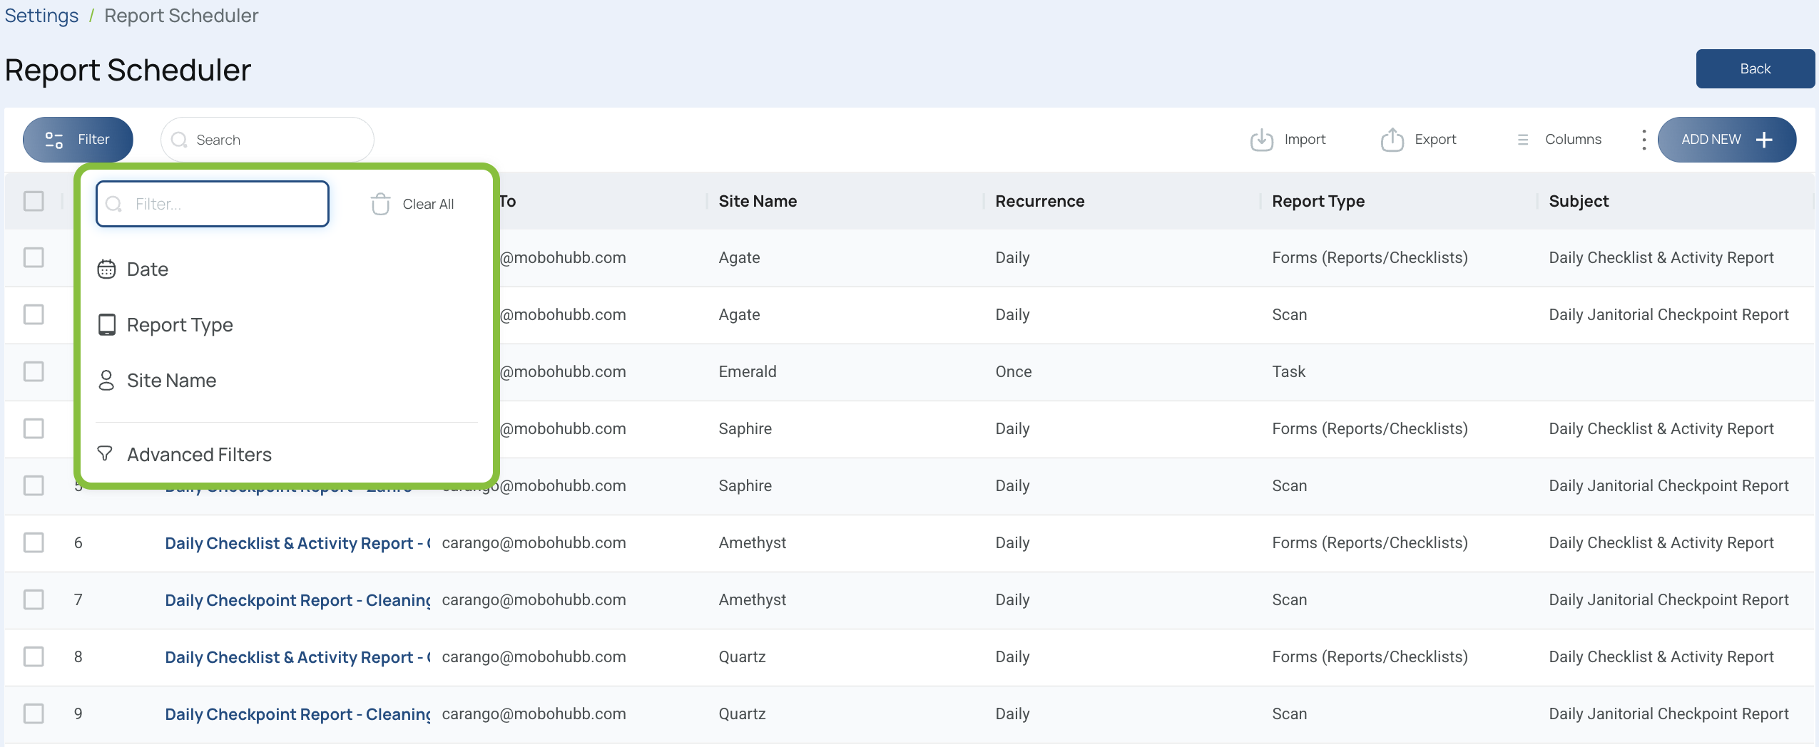The height and width of the screenshot is (747, 1819).
Task: Check the Agate Scan row checkbox
Action: pyautogui.click(x=34, y=314)
